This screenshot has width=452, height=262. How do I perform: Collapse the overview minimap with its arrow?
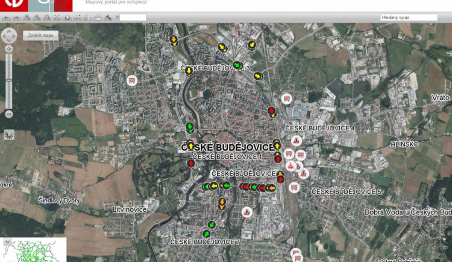(7, 242)
